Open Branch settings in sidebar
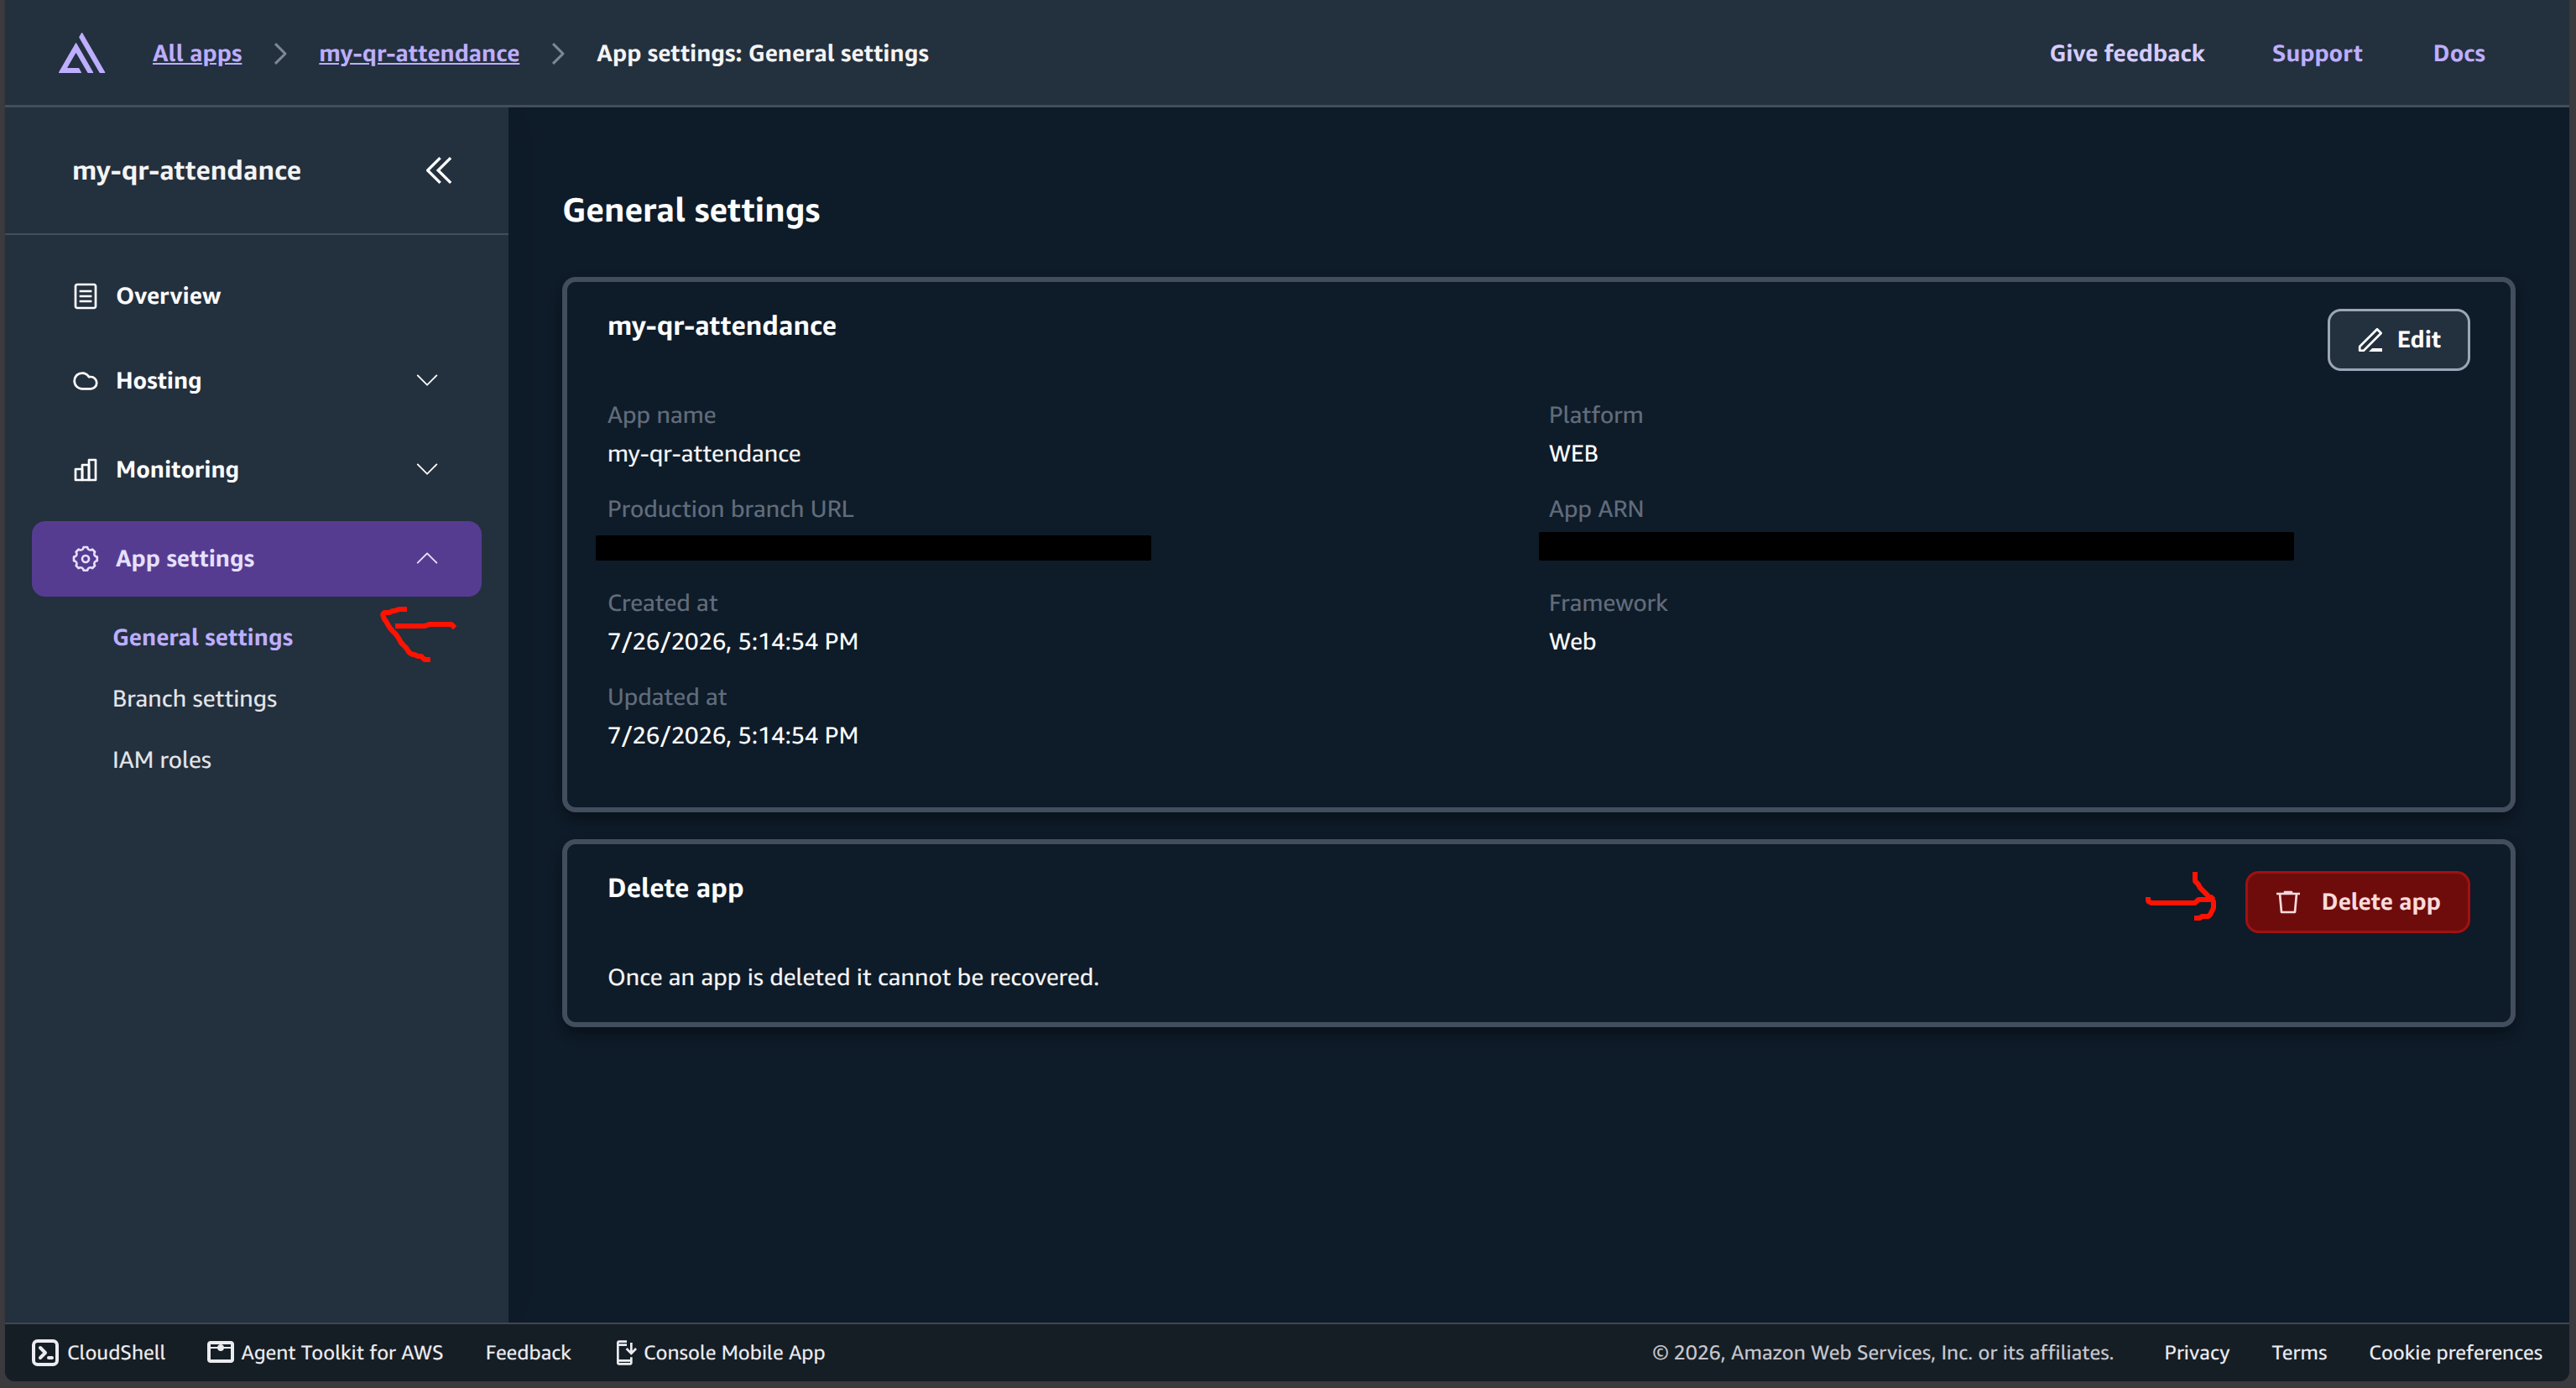2576x1388 pixels. [195, 699]
